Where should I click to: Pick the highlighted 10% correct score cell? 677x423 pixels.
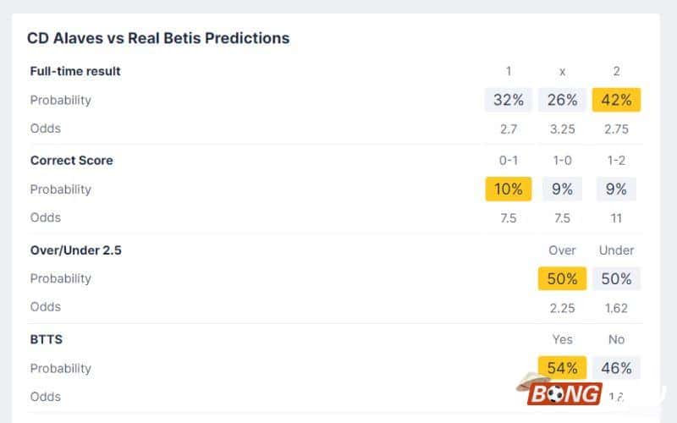509,190
